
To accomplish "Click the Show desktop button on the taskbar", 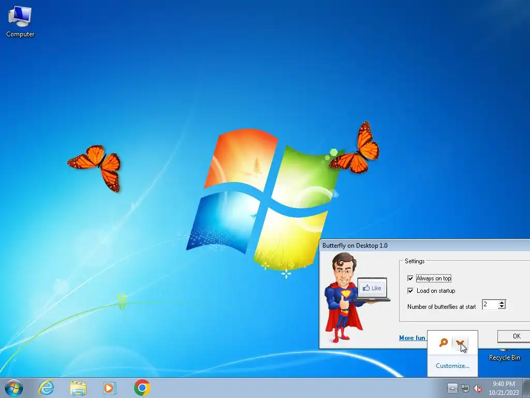I will [526, 388].
